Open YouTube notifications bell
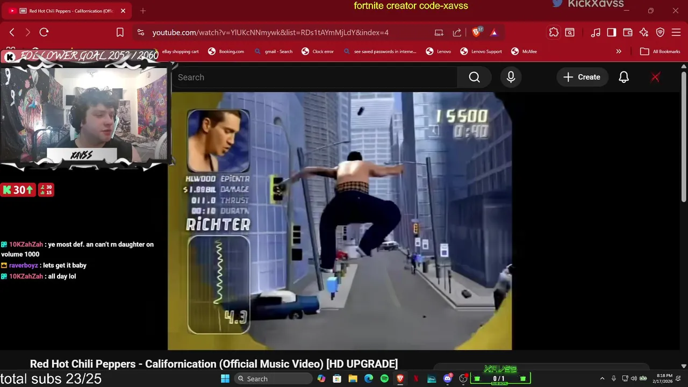This screenshot has height=387, width=688. click(x=623, y=77)
